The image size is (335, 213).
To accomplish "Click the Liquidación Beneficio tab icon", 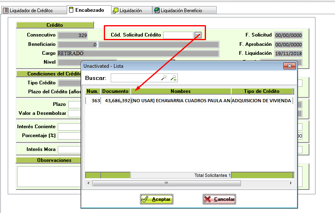I will pos(157,11).
